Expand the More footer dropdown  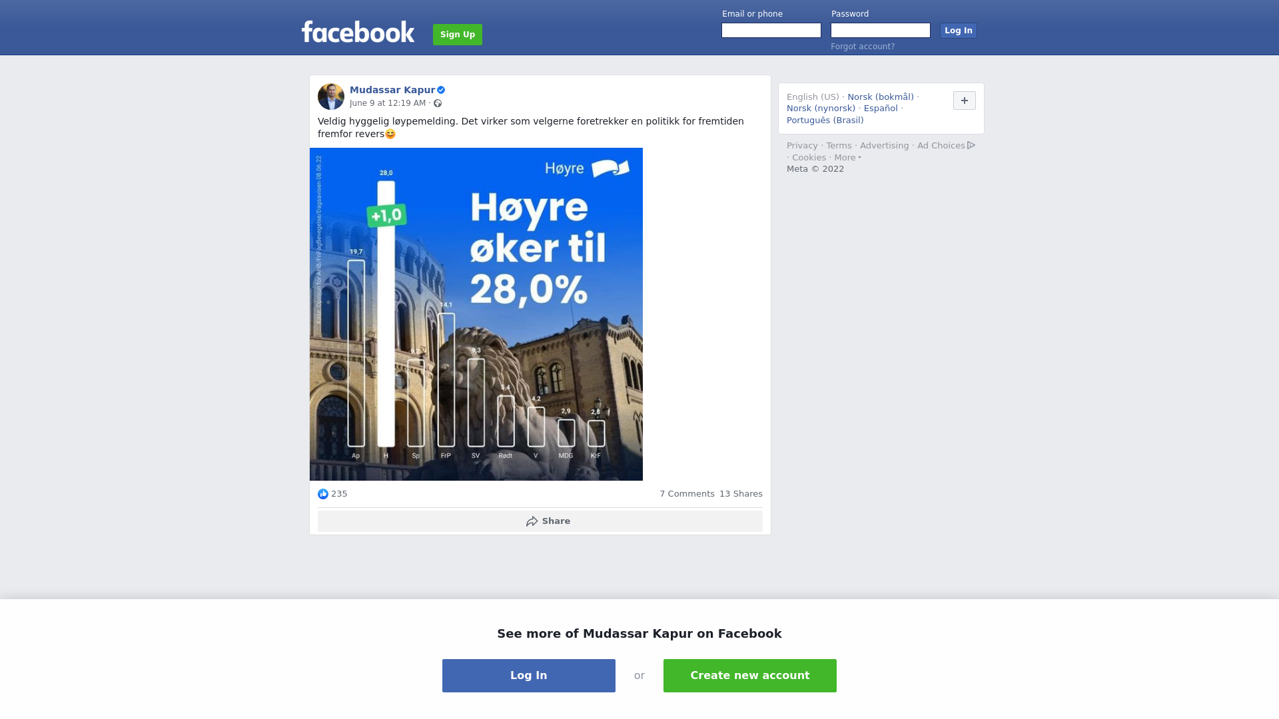pos(848,158)
